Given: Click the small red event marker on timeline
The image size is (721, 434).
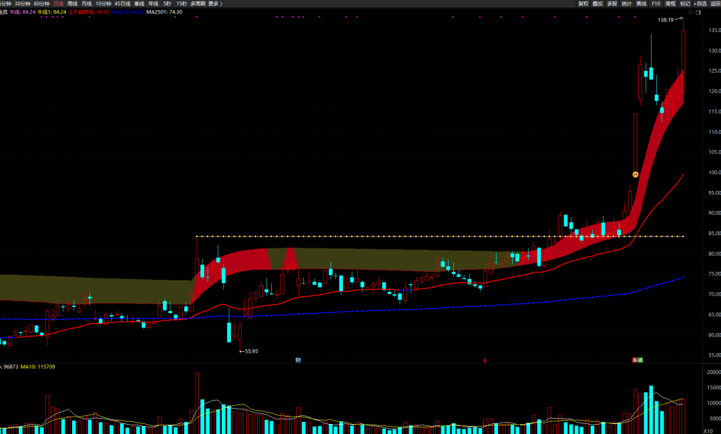Looking at the screenshot, I should 484,361.
